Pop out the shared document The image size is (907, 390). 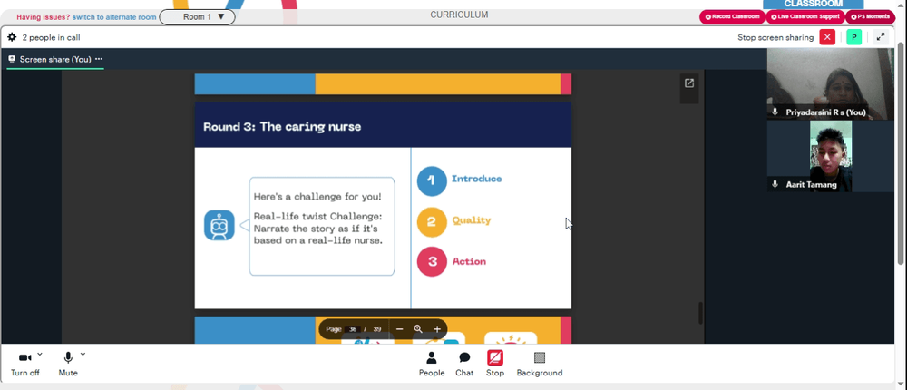pyautogui.click(x=689, y=83)
